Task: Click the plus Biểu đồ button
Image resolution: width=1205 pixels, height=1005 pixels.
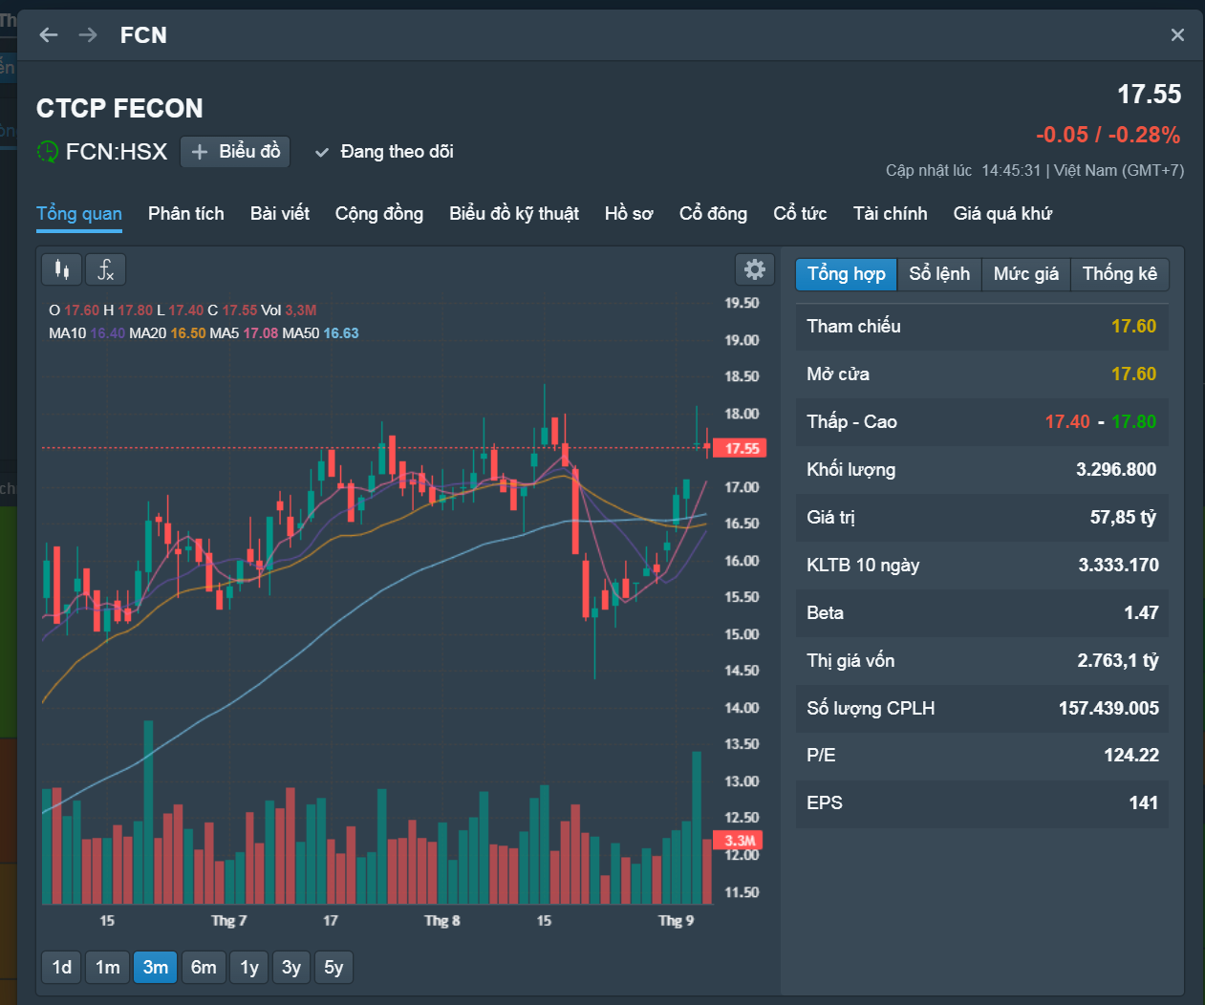Action: tap(235, 152)
